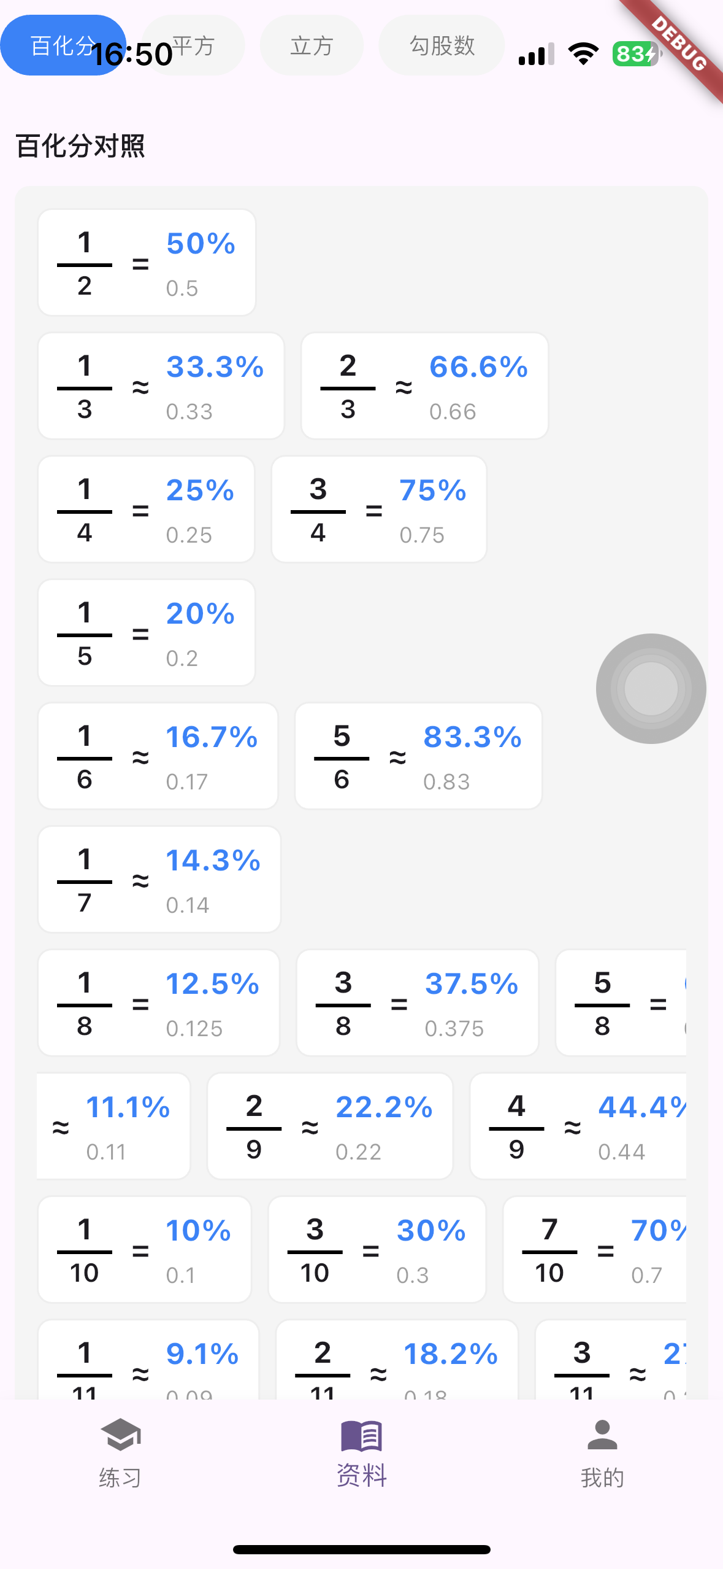This screenshot has width=723, height=1569.
Task: Tap the cellular signal bars icon
Action: pos(536,54)
